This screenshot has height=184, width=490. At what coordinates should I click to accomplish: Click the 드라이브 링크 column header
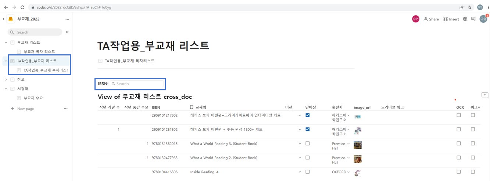click(392, 107)
